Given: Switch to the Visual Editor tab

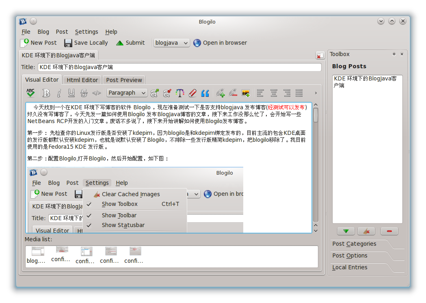Looking at the screenshot, I should [42, 80].
